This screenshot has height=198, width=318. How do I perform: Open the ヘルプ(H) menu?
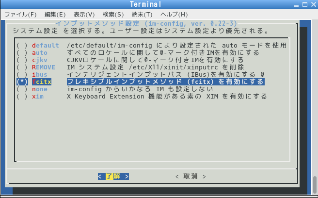click(x=174, y=15)
